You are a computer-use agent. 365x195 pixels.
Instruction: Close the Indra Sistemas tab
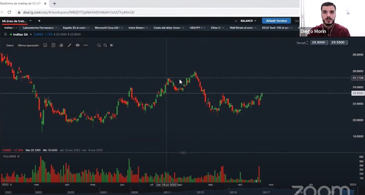(x=147, y=28)
